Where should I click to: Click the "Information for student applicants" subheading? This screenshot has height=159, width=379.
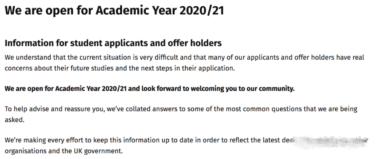coord(113,43)
